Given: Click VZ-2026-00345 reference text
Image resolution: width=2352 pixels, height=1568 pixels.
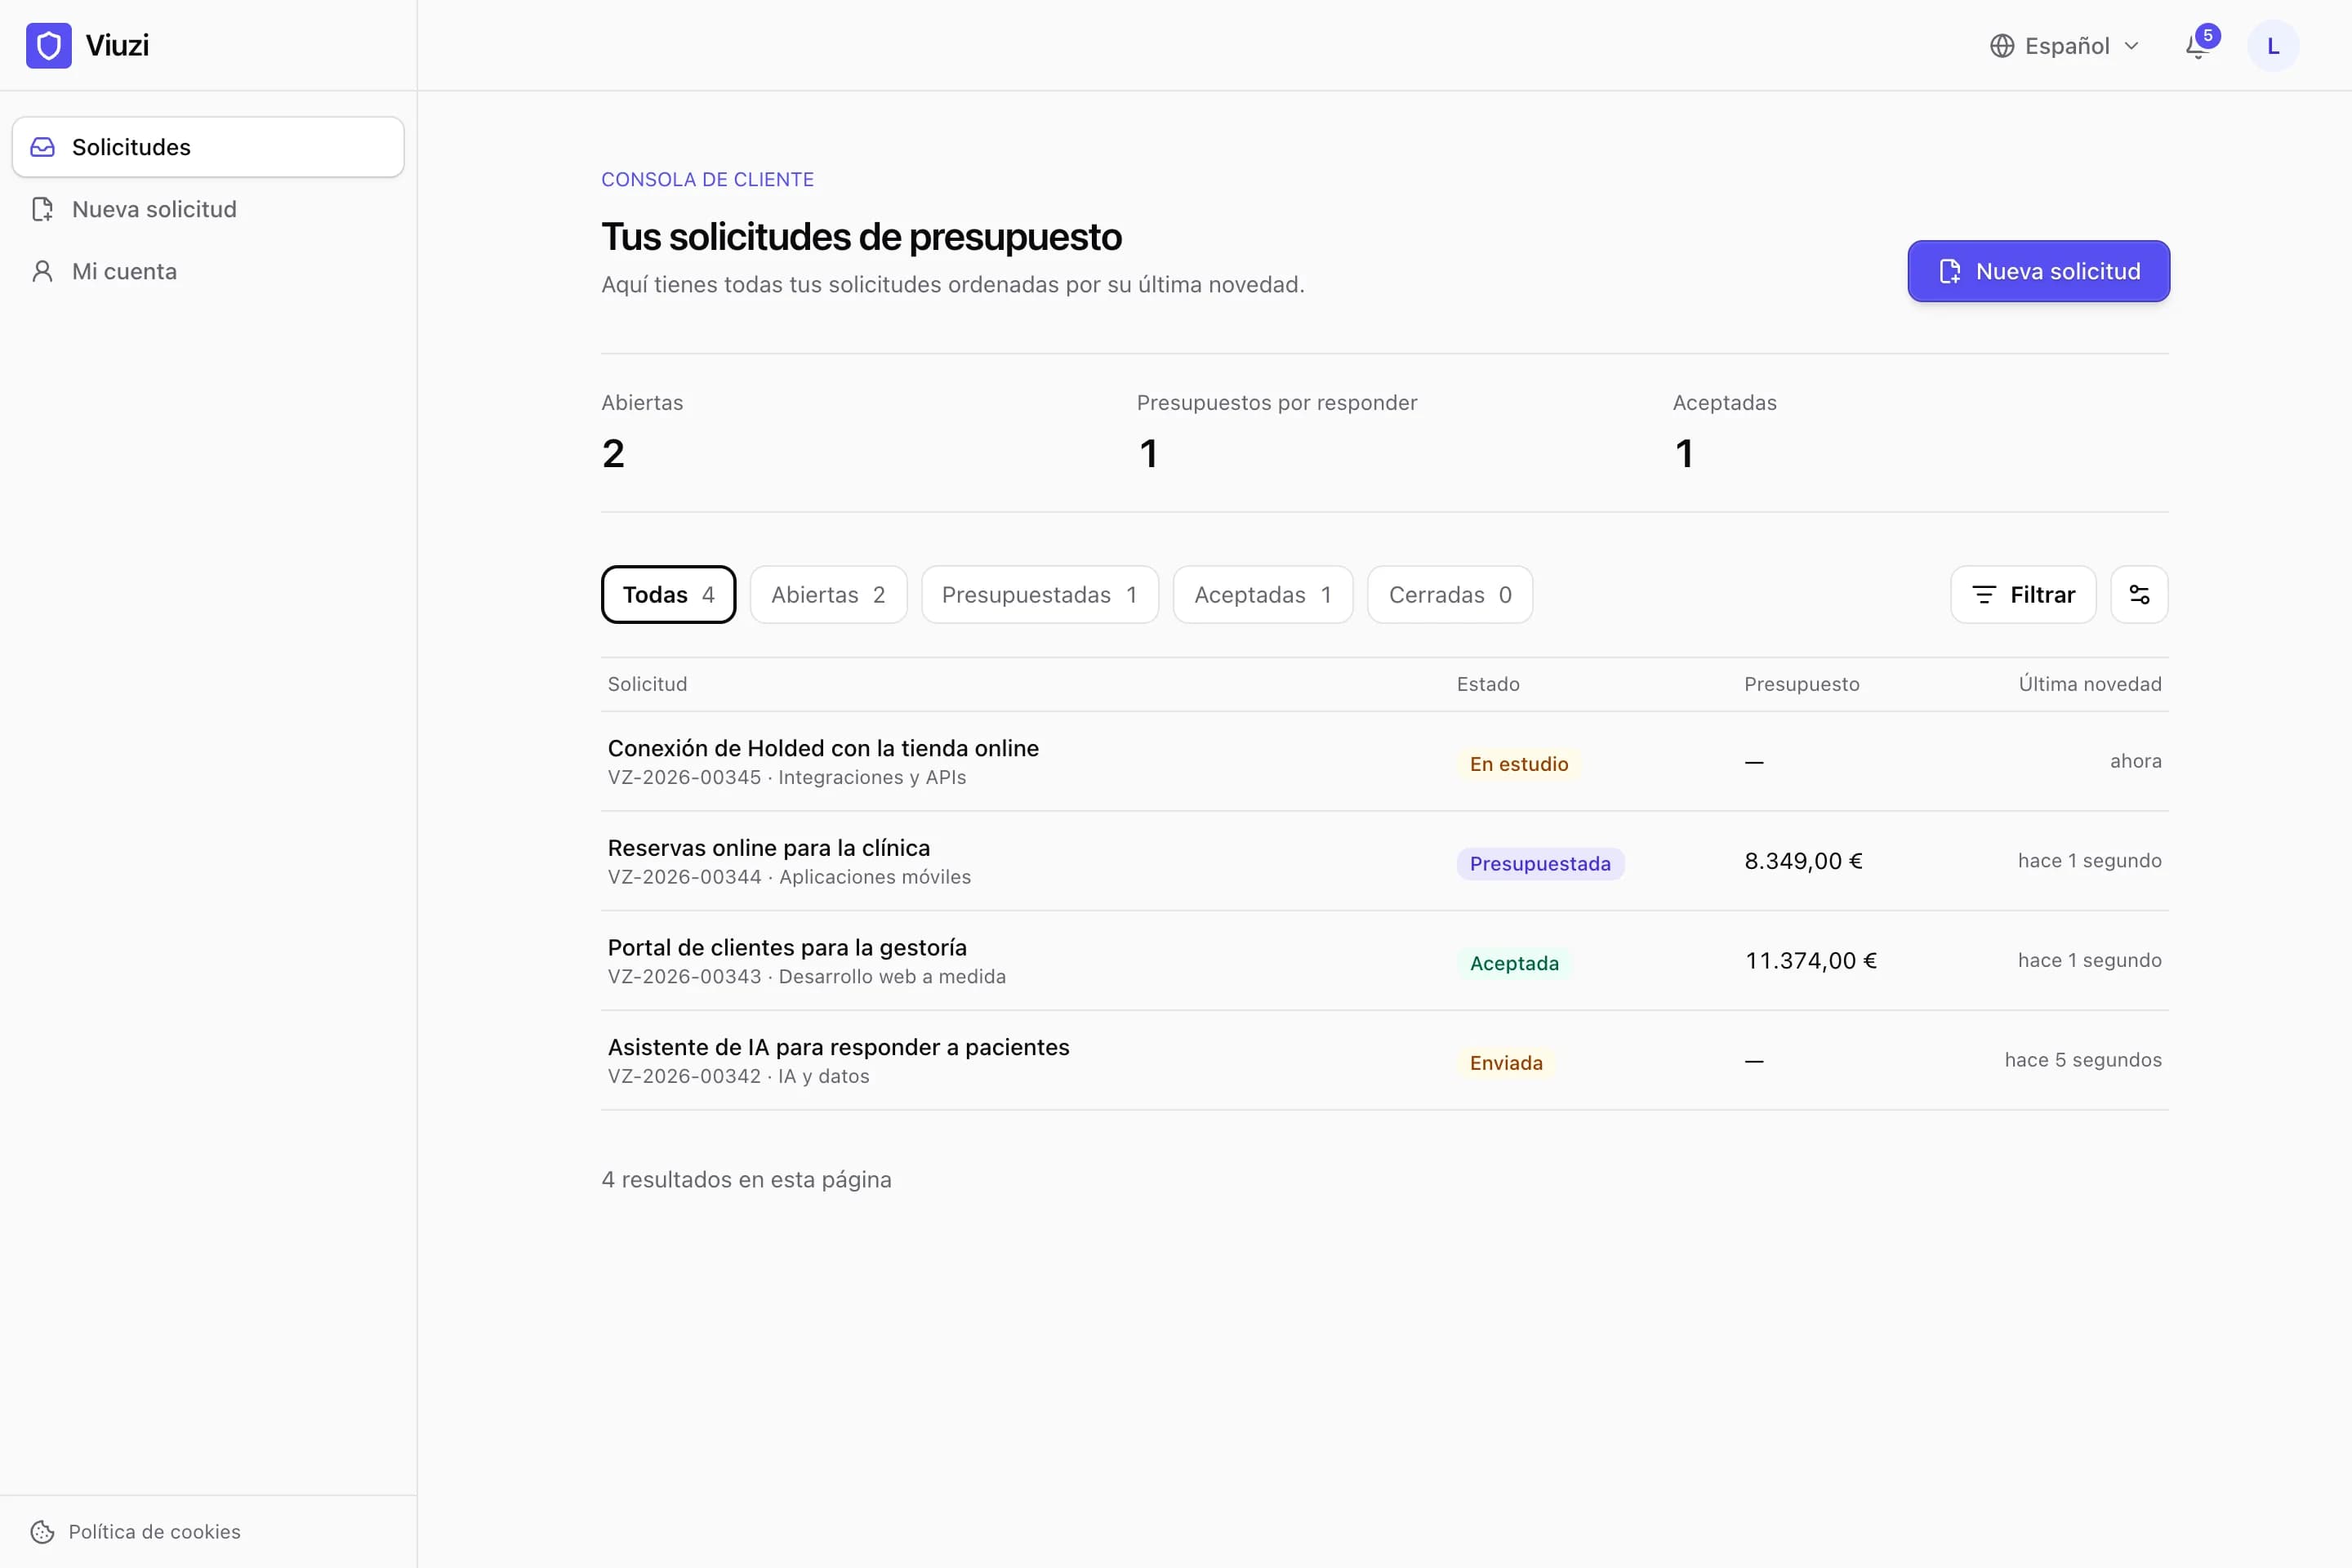Looking at the screenshot, I should (684, 777).
